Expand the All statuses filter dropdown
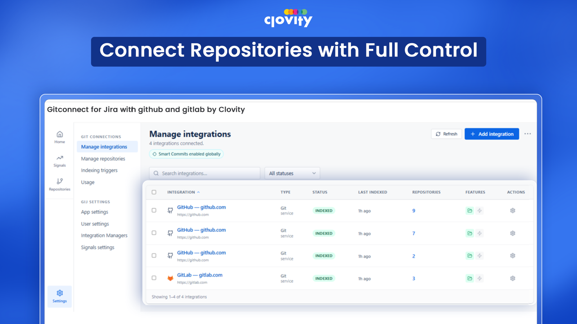Image resolution: width=577 pixels, height=324 pixels. tap(292, 173)
